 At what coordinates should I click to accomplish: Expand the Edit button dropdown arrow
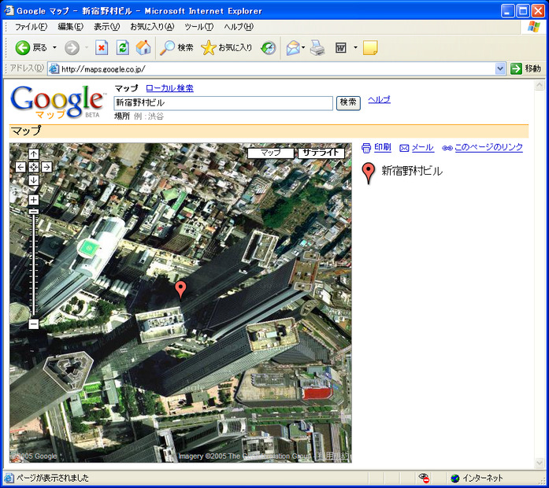tap(355, 47)
